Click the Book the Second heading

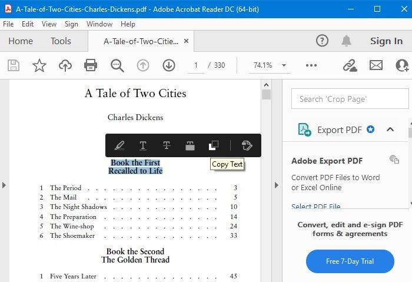(135, 251)
